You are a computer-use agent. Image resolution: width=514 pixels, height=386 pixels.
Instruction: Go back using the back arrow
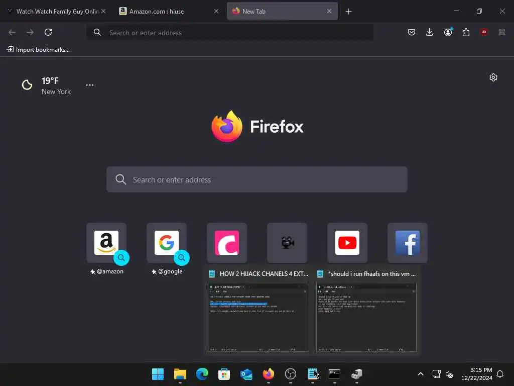pyautogui.click(x=12, y=32)
